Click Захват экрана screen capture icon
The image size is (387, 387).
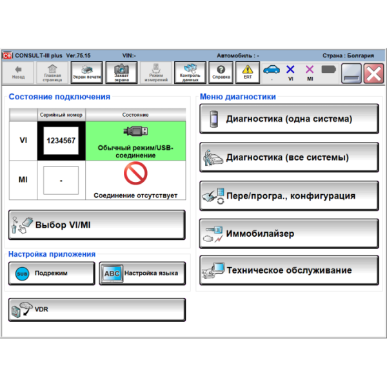121,72
